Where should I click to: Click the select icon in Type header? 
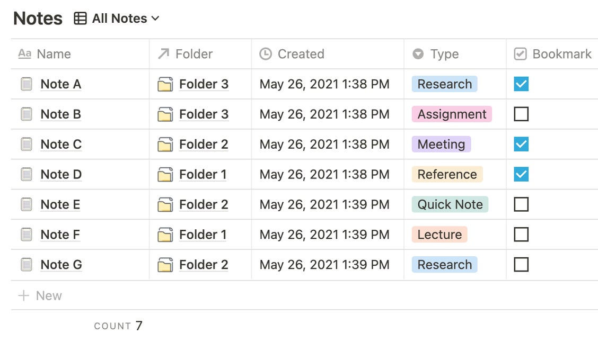[418, 53]
